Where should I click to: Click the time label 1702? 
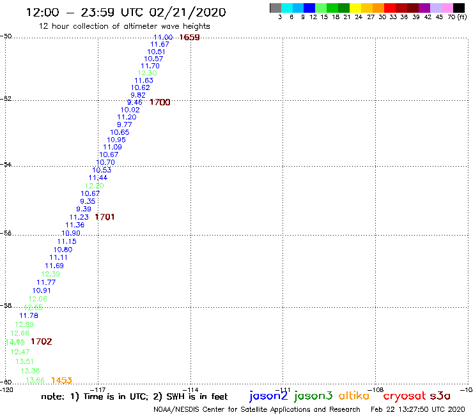42,342
